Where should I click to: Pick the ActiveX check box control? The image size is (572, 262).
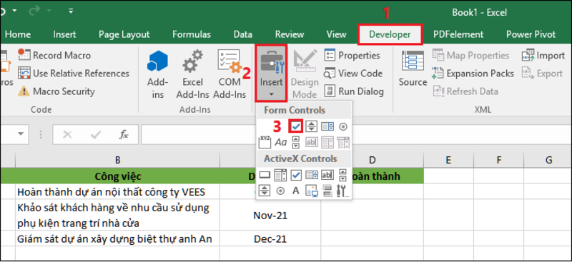pos(296,176)
